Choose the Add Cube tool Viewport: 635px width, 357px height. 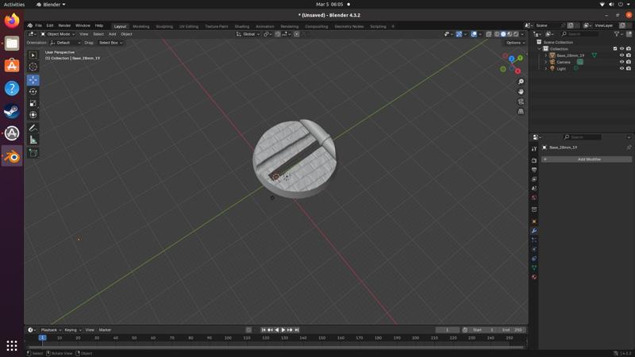[33, 153]
